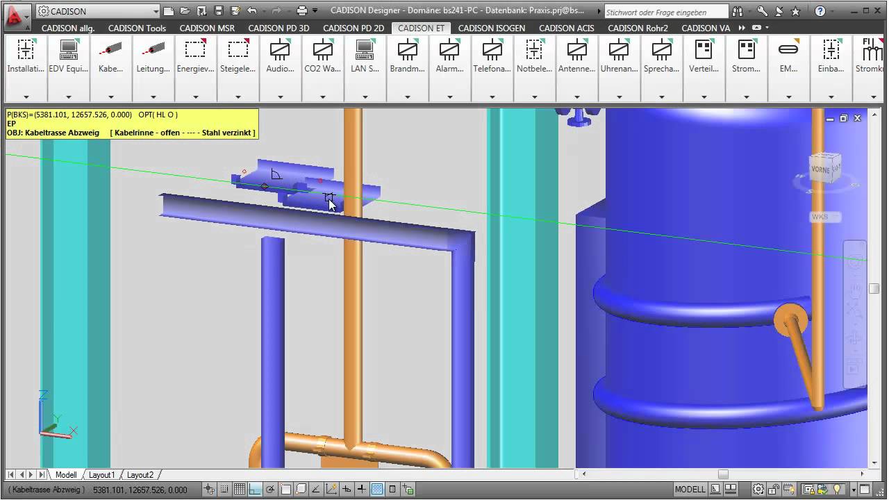Image resolution: width=889 pixels, height=500 pixels.
Task: Expand the dropdown arrow under Sprecha...
Action: tap(661, 97)
